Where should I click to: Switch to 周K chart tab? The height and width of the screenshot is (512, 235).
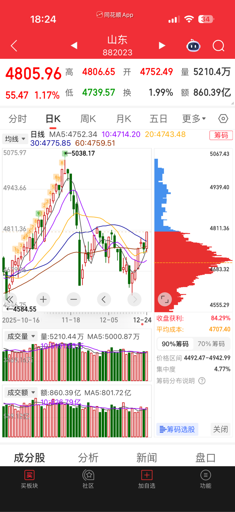(x=88, y=118)
